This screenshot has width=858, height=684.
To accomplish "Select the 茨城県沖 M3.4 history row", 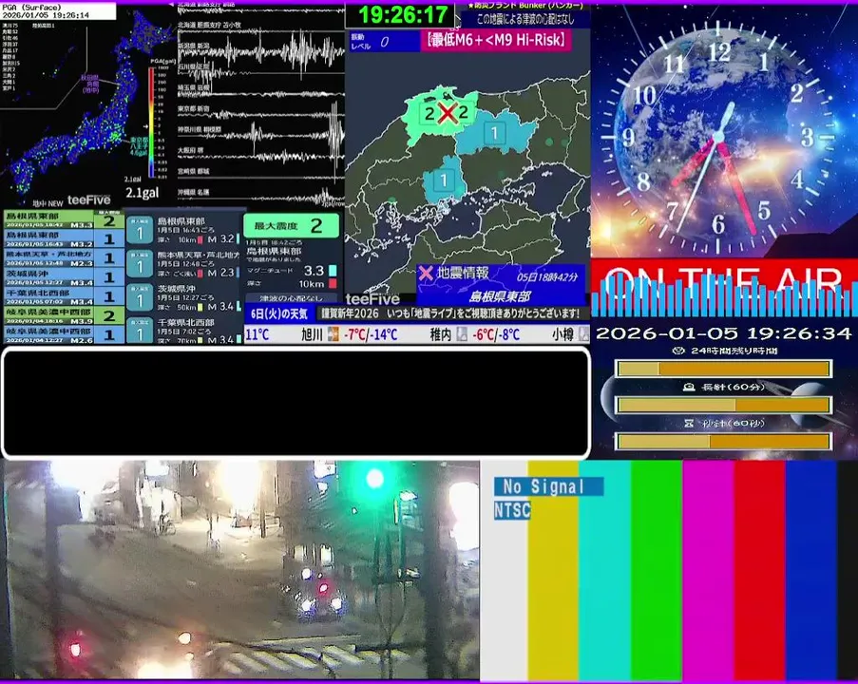I will coord(64,276).
